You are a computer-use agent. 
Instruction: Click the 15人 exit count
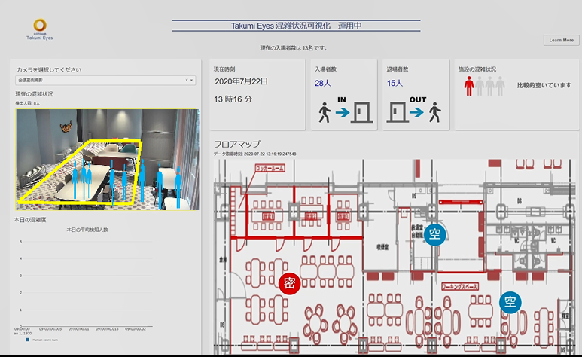click(x=395, y=83)
